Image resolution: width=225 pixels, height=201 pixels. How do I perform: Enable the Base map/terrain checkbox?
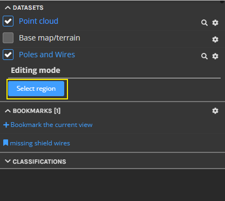tap(8, 38)
